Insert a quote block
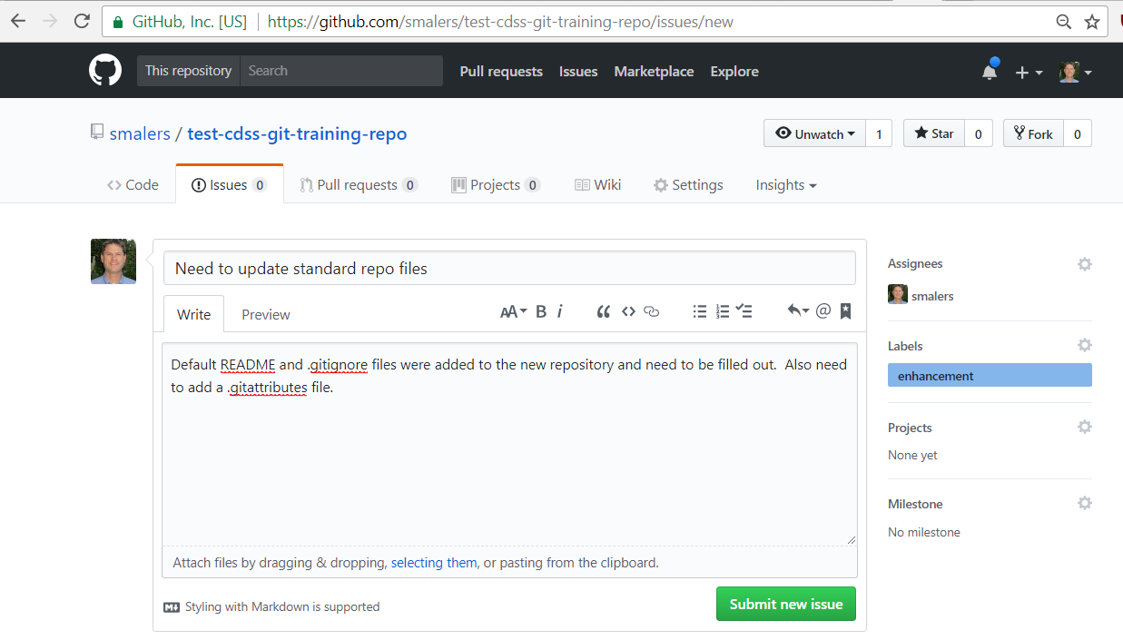Image resolution: width=1123 pixels, height=640 pixels. pyautogui.click(x=604, y=311)
